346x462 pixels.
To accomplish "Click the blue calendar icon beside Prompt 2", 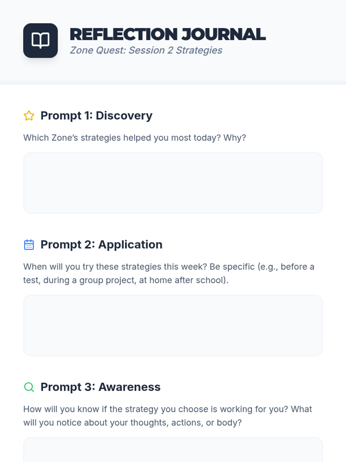I will click(29, 245).
